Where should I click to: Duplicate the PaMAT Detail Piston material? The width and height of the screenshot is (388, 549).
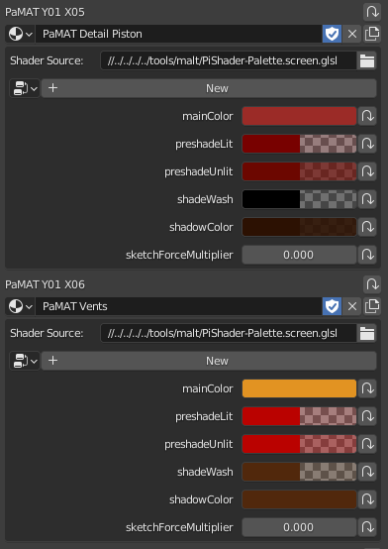pyautogui.click(x=372, y=34)
